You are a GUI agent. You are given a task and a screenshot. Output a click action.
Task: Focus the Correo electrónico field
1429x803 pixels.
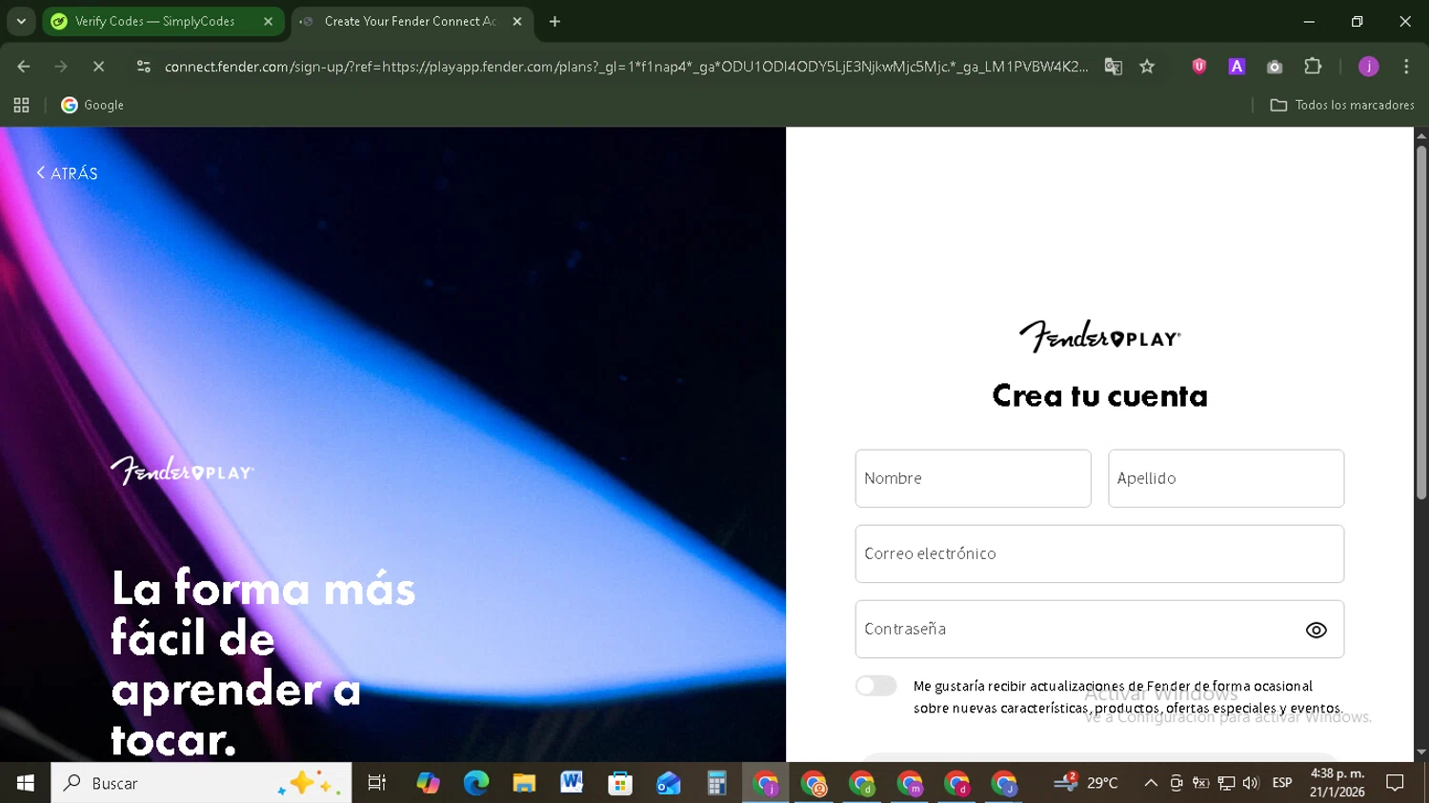[x=1099, y=553]
